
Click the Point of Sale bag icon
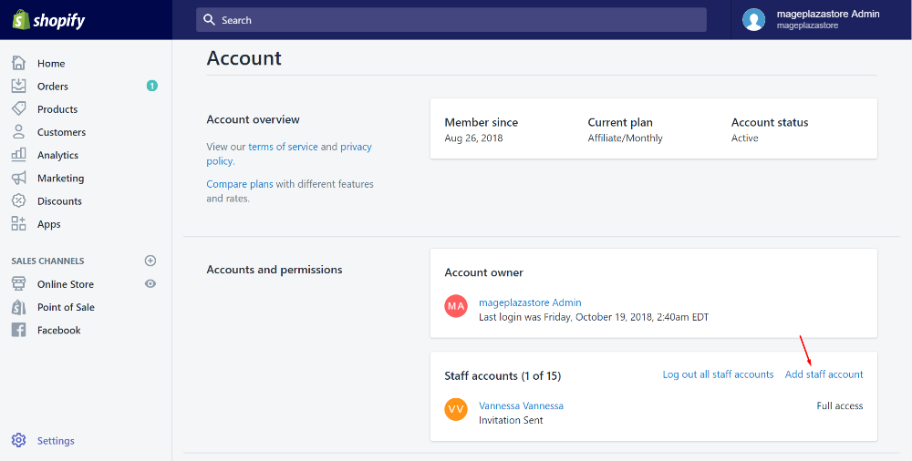(x=18, y=307)
